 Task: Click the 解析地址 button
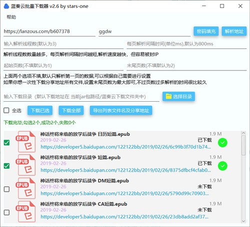click(234, 31)
